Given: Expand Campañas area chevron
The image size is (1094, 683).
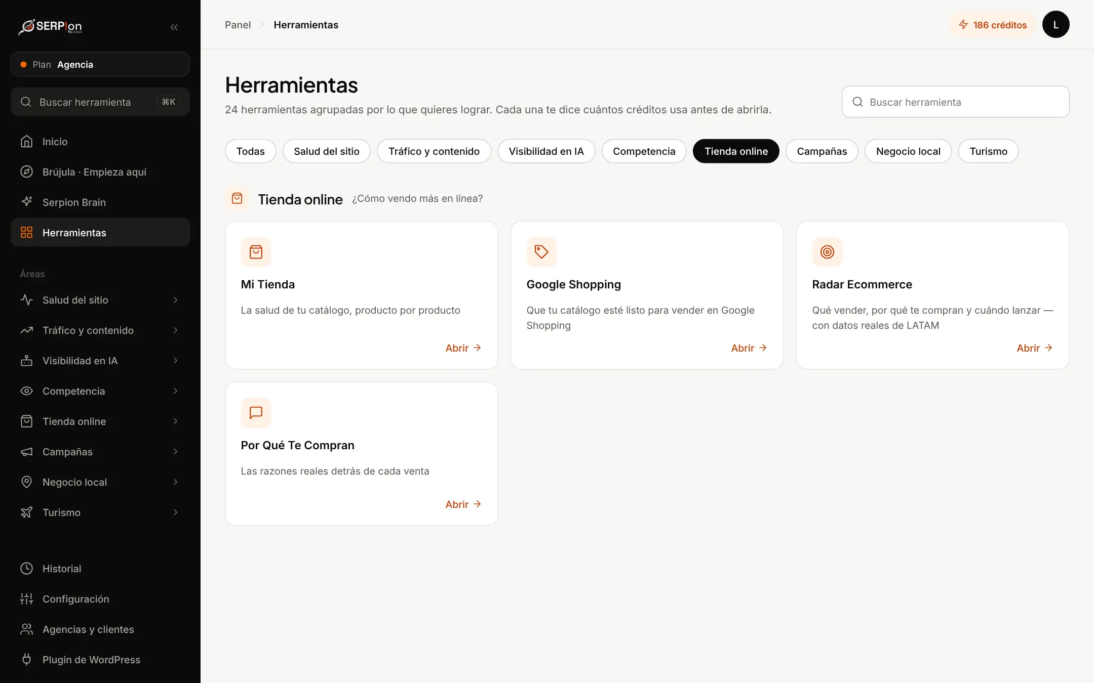Looking at the screenshot, I should (x=175, y=452).
